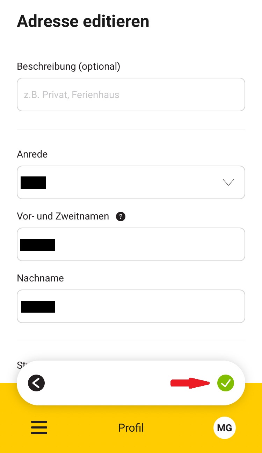This screenshot has height=453, width=262.
Task: Click the "Adresse editieren" heading
Action: 83,21
